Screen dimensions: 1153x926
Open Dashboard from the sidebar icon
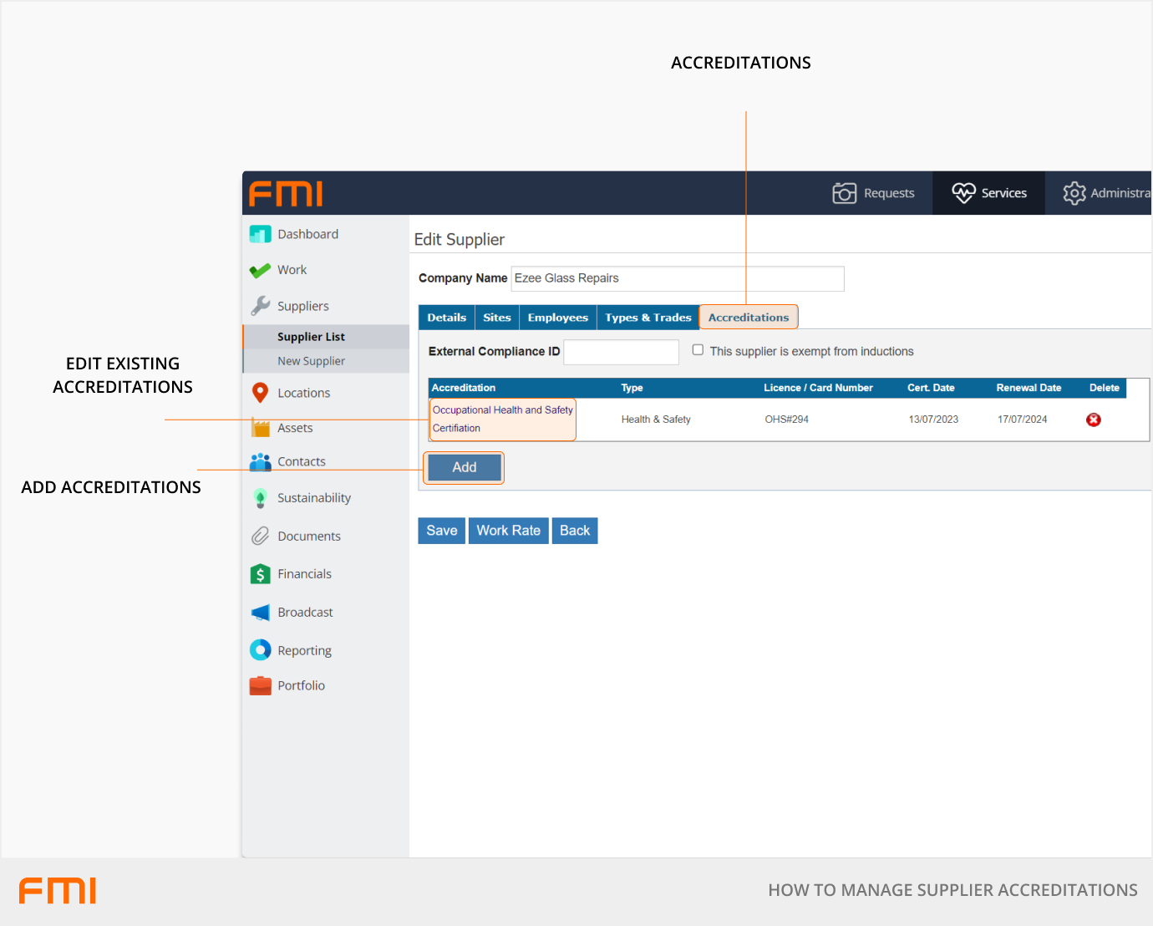point(261,235)
